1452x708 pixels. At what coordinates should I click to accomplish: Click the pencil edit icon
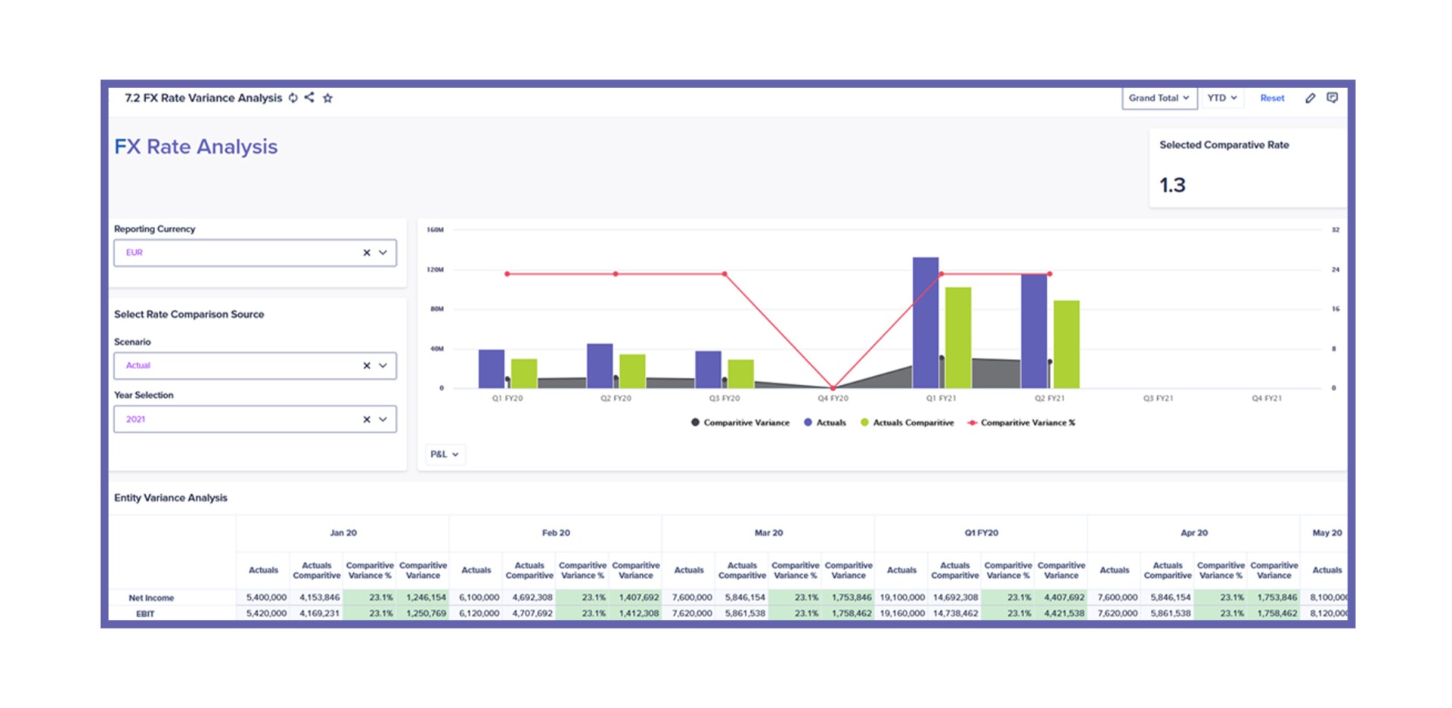point(1310,98)
